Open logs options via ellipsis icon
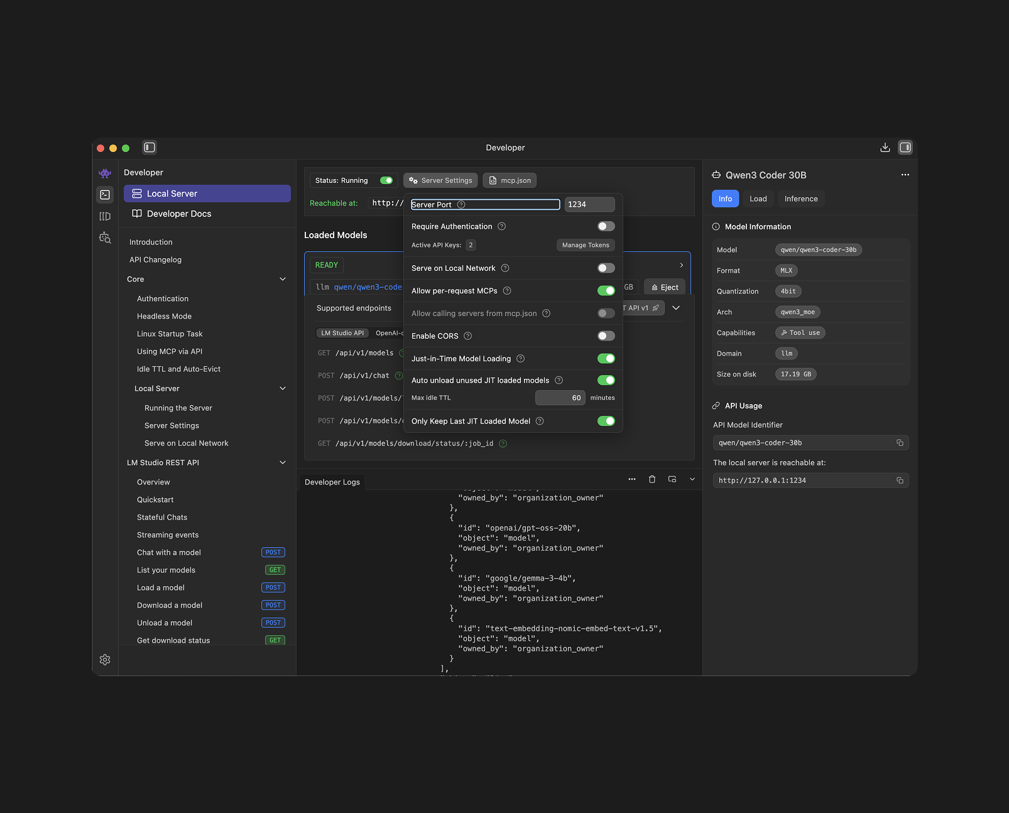 coord(631,479)
